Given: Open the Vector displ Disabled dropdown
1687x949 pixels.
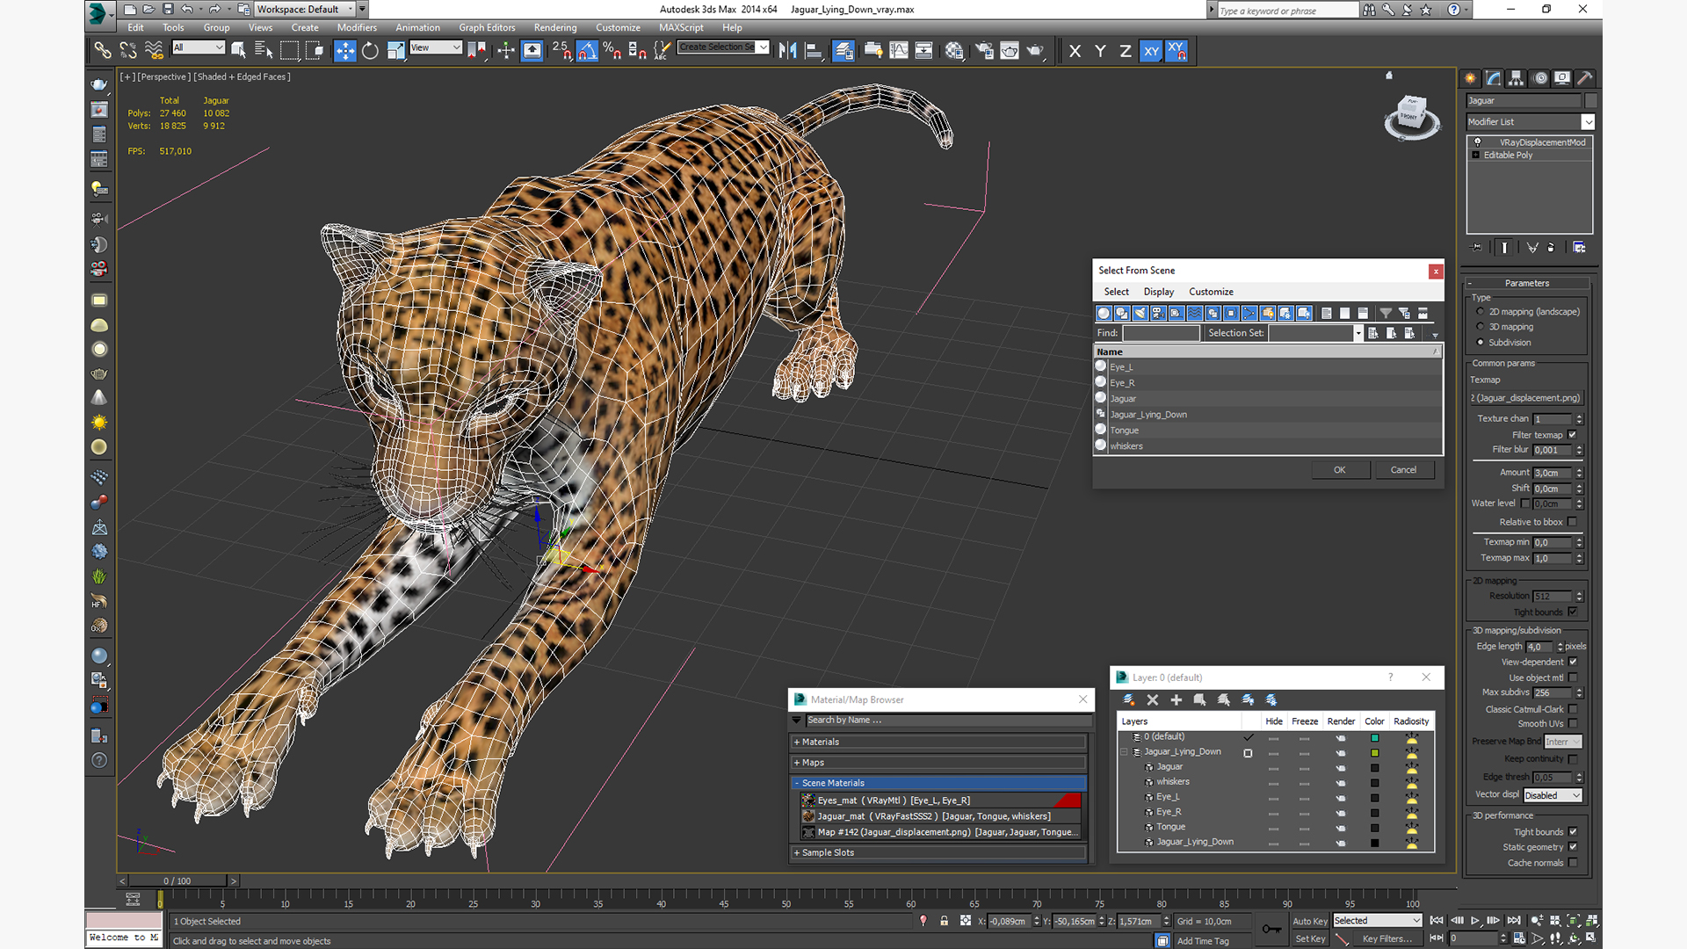Looking at the screenshot, I should pos(1553,796).
